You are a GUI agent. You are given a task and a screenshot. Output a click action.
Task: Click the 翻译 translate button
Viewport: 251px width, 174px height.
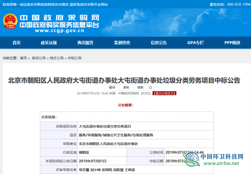click(x=112, y=87)
